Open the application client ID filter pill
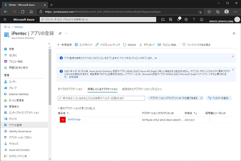Image resolution: width=241 pixels, height=161 pixels. (x=174, y=98)
